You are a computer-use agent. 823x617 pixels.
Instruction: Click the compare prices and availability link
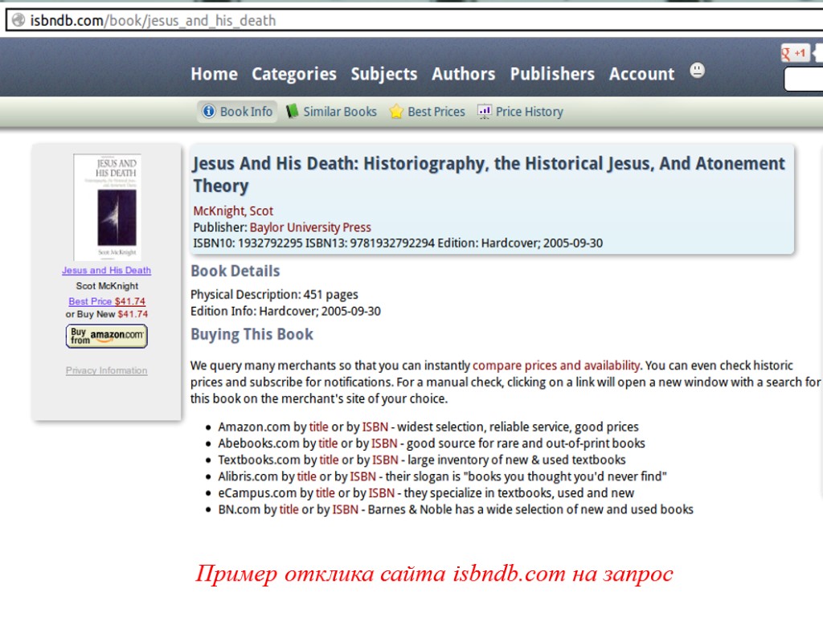(x=556, y=366)
